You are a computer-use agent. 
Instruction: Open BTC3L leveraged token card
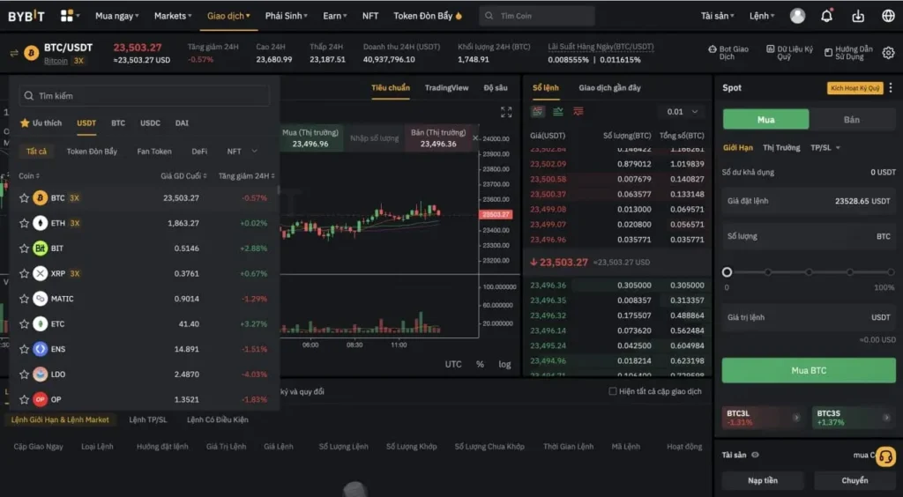click(x=763, y=418)
